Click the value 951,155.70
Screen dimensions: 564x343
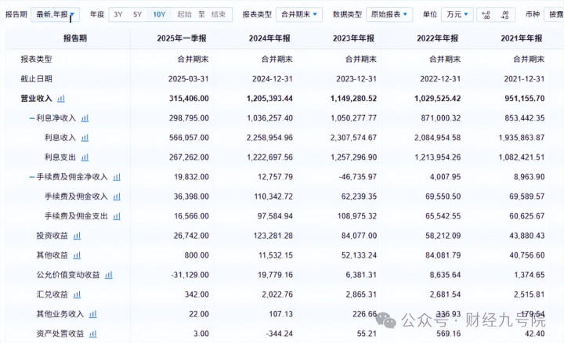(x=525, y=99)
